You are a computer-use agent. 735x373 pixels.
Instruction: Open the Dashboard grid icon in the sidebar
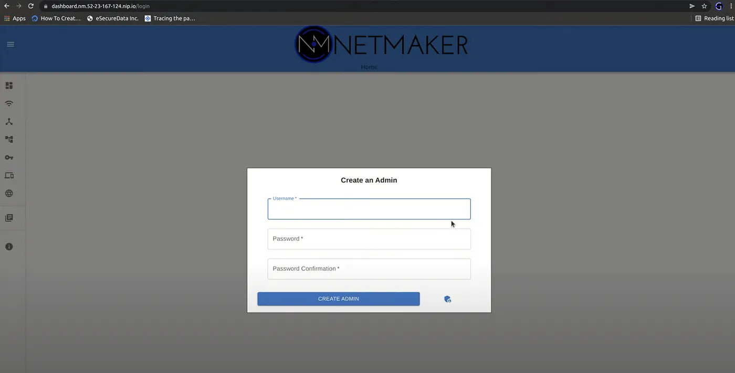[9, 85]
